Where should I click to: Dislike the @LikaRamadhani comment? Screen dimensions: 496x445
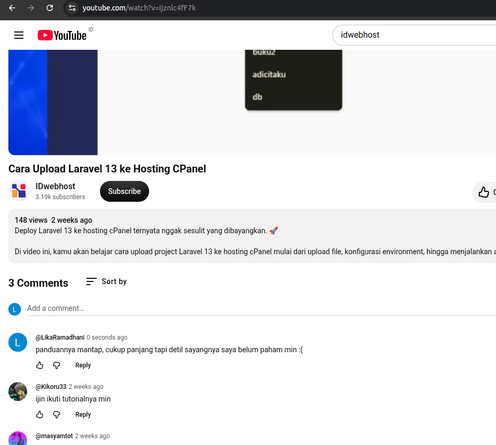(57, 365)
